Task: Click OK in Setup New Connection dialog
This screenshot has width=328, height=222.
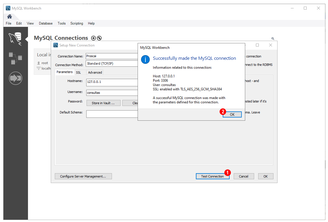Action: [x=266, y=176]
